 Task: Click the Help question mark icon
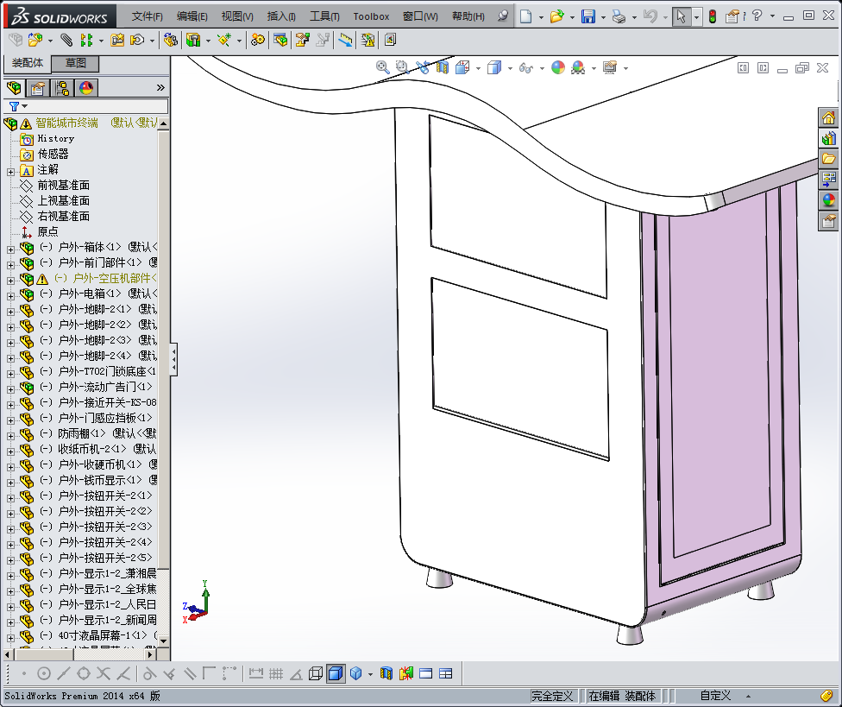757,16
